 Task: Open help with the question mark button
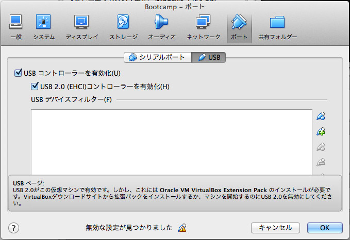coord(13,228)
